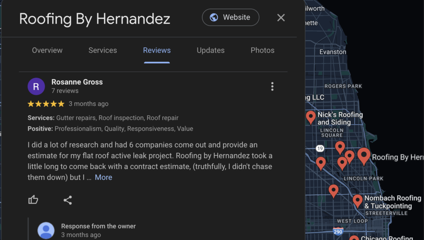Image resolution: width=424 pixels, height=240 pixels.
Task: Click the thumbs-up like icon
Action: [x=33, y=200]
